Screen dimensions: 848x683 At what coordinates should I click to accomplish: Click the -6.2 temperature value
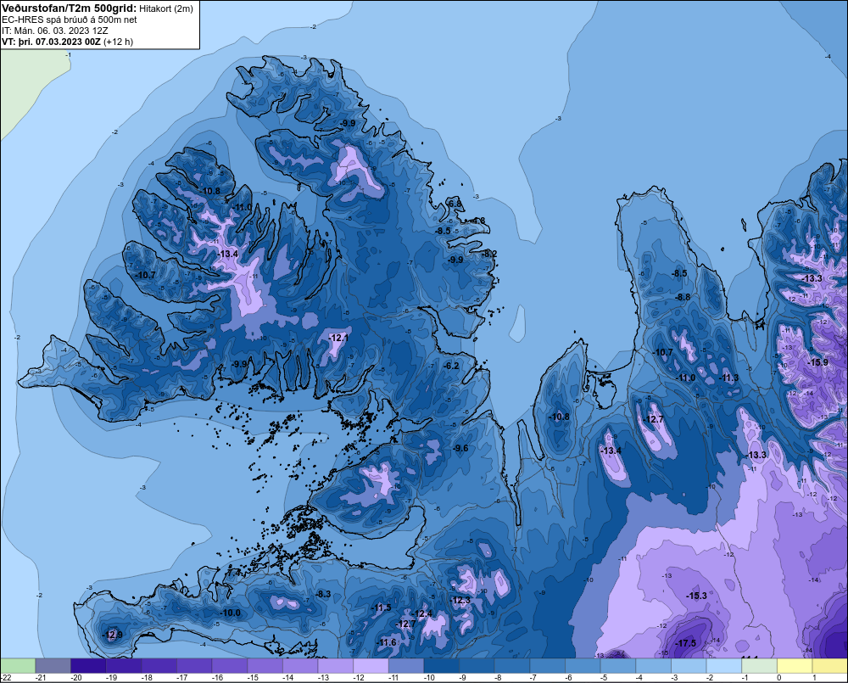pyautogui.click(x=451, y=366)
